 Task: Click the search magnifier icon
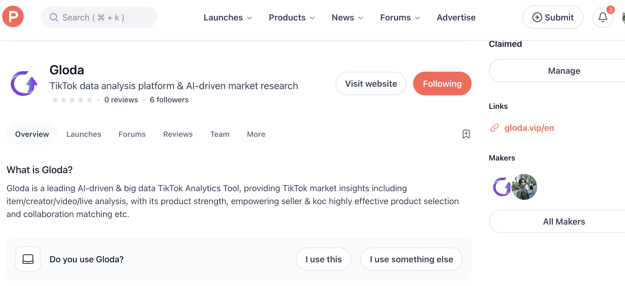54,18
